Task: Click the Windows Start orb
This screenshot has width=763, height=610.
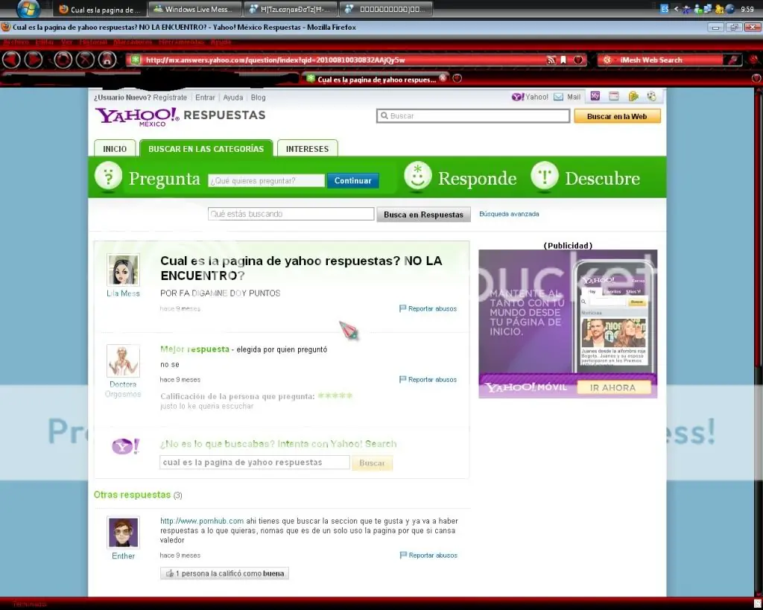Action: pos(28,8)
